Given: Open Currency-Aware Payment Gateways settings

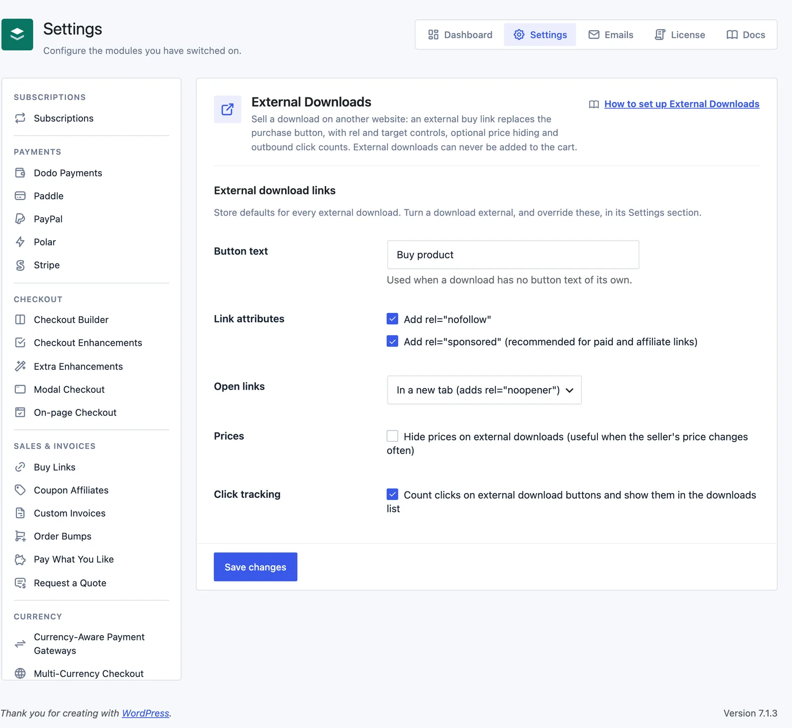Looking at the screenshot, I should coord(92,644).
